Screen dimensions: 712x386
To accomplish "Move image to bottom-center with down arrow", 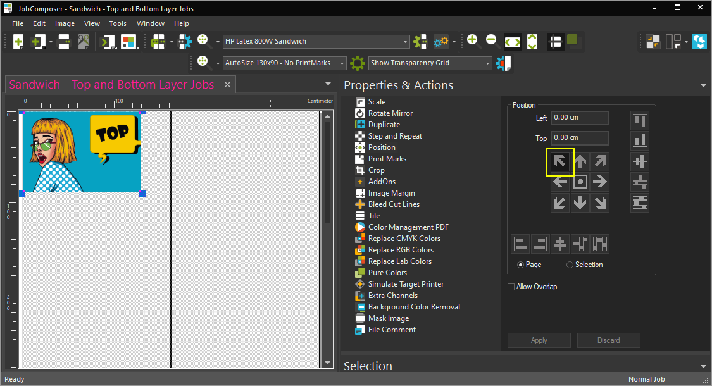I will click(x=580, y=202).
